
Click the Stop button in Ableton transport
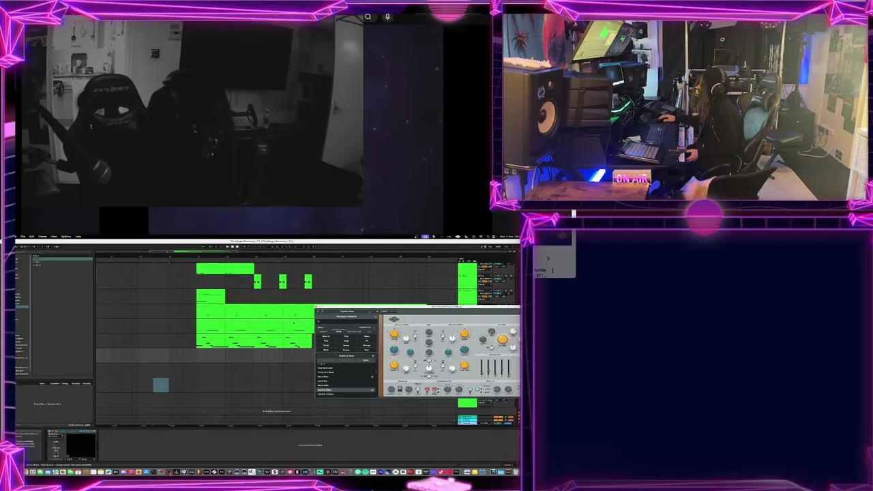click(x=233, y=247)
